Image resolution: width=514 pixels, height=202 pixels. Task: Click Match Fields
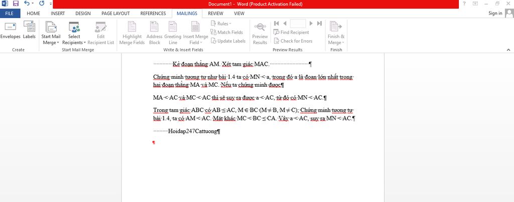click(x=227, y=33)
